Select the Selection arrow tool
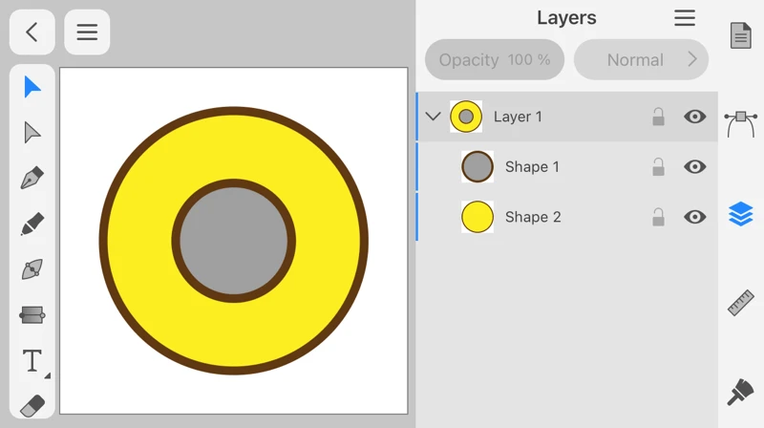764x428 pixels. click(x=32, y=87)
